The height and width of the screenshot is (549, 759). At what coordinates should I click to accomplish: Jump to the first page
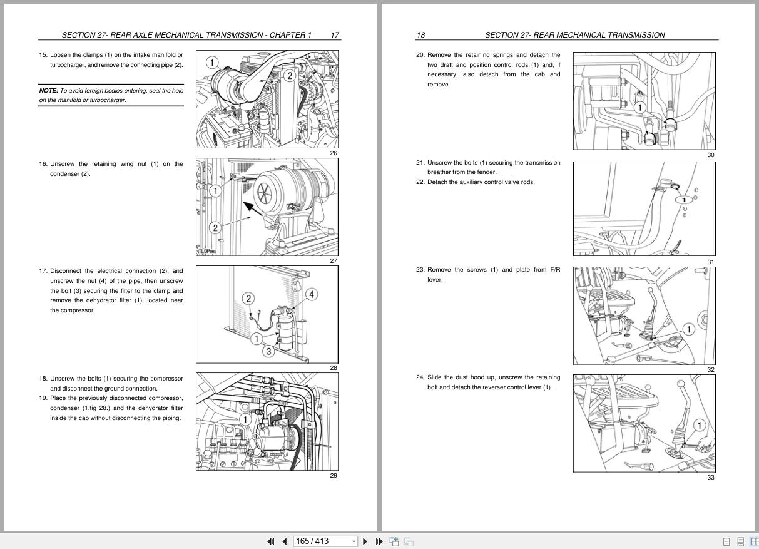coord(271,541)
